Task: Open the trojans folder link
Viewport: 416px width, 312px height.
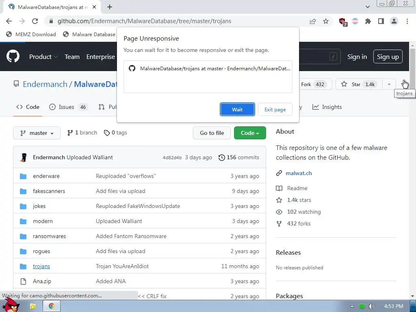Action: click(41, 266)
